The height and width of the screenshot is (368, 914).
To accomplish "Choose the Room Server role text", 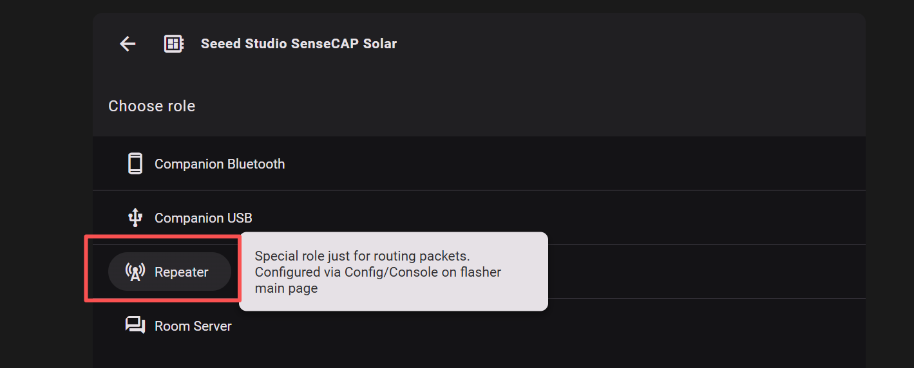I will pos(193,326).
